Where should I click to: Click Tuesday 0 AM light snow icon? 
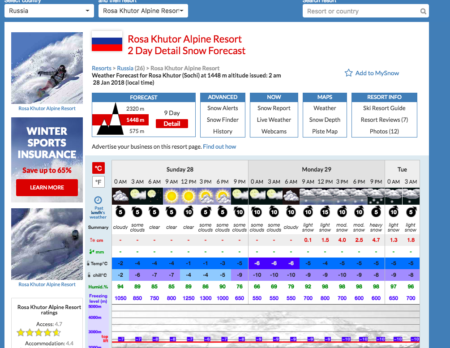[x=394, y=196]
